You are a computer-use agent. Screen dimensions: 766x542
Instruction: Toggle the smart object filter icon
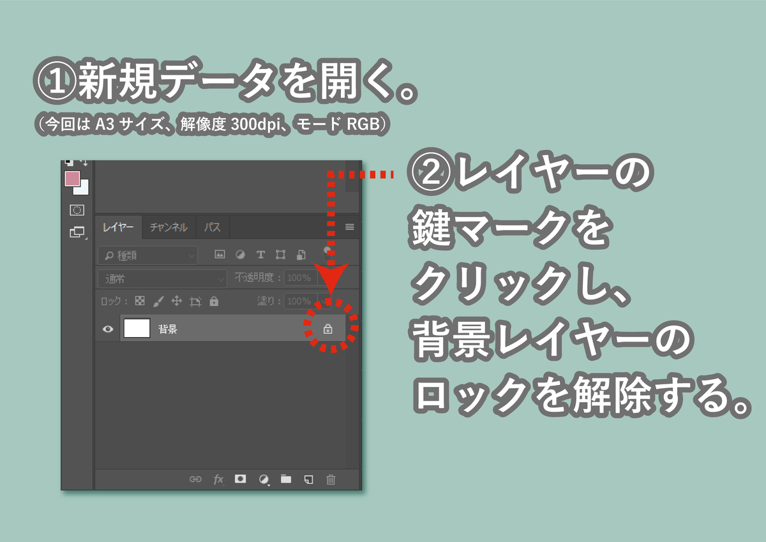(x=301, y=255)
